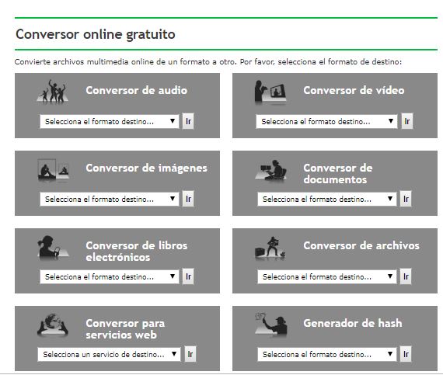
Task: Open the ebook converter format dropdown
Action: 110,276
